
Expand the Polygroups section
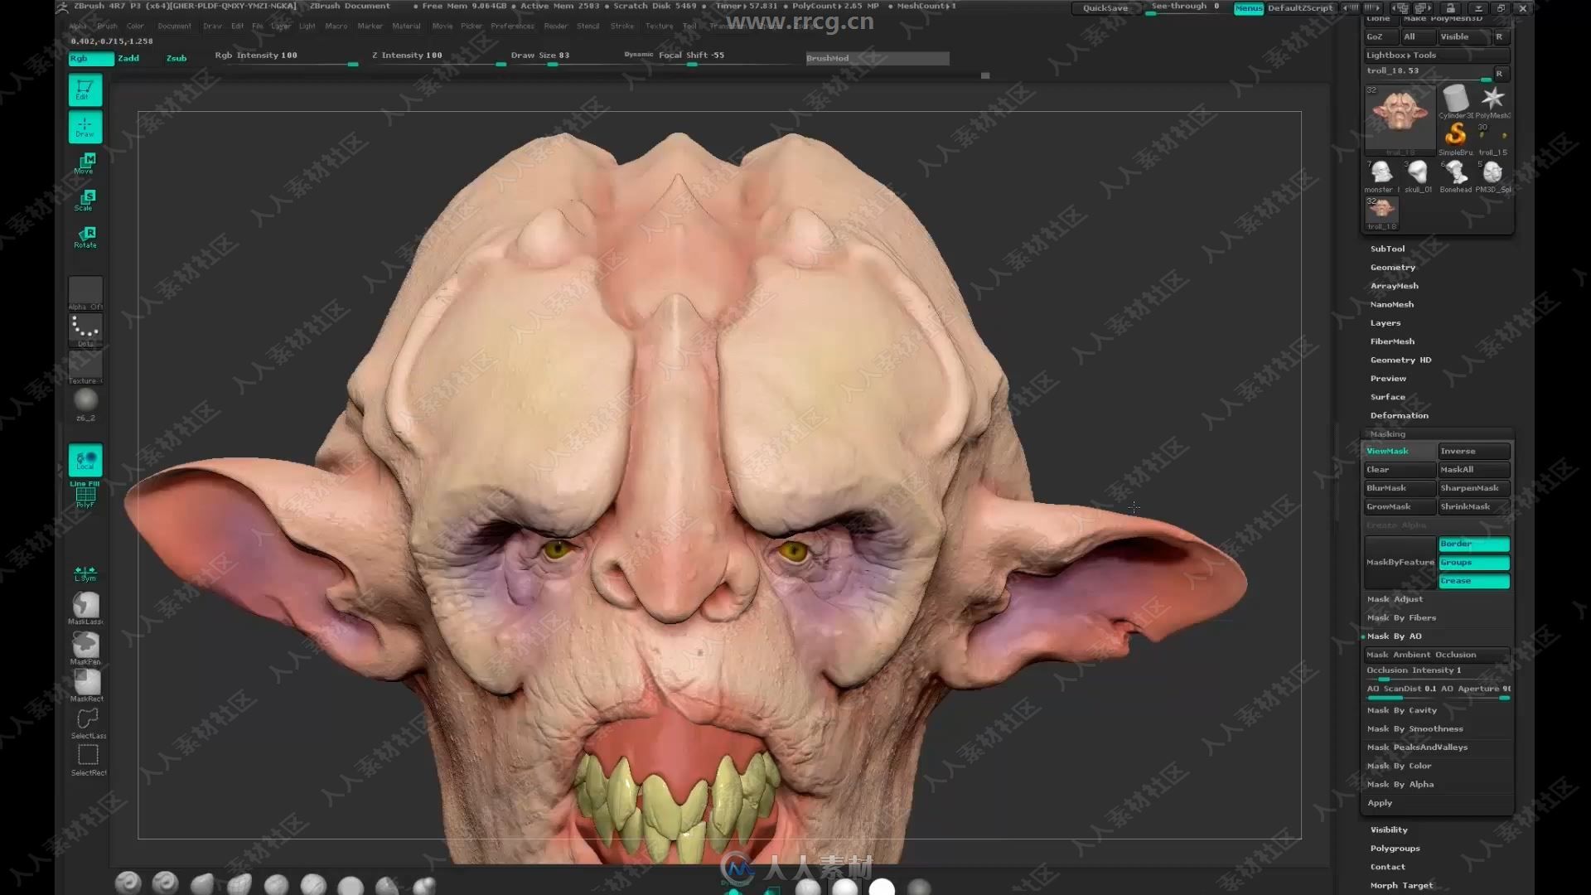tap(1395, 848)
